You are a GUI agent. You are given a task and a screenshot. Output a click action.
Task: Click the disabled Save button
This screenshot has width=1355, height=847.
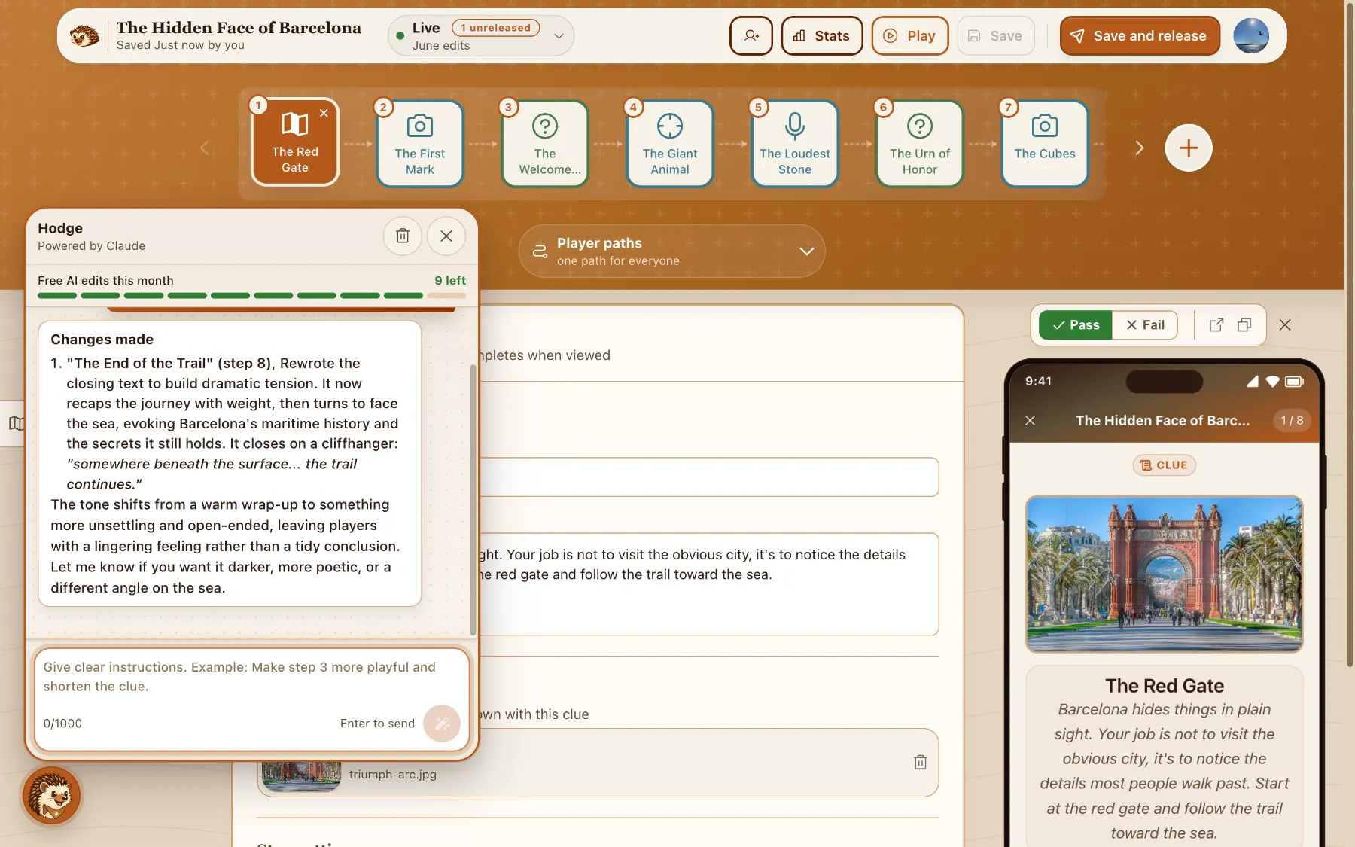click(995, 35)
